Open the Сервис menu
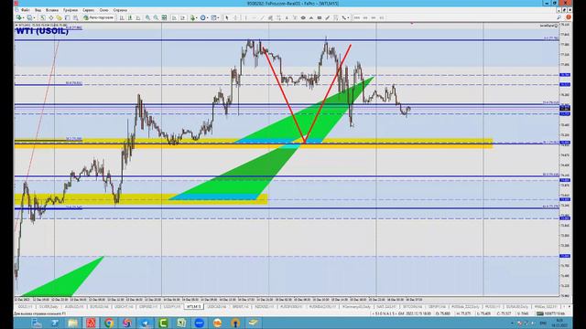This screenshot has width=586, height=329. (88, 10)
